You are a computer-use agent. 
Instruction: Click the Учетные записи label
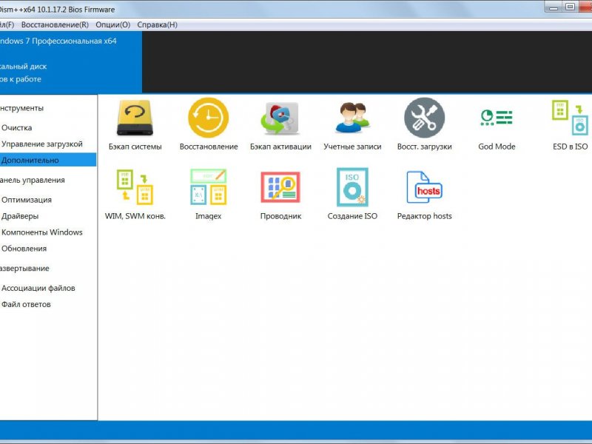[352, 147]
